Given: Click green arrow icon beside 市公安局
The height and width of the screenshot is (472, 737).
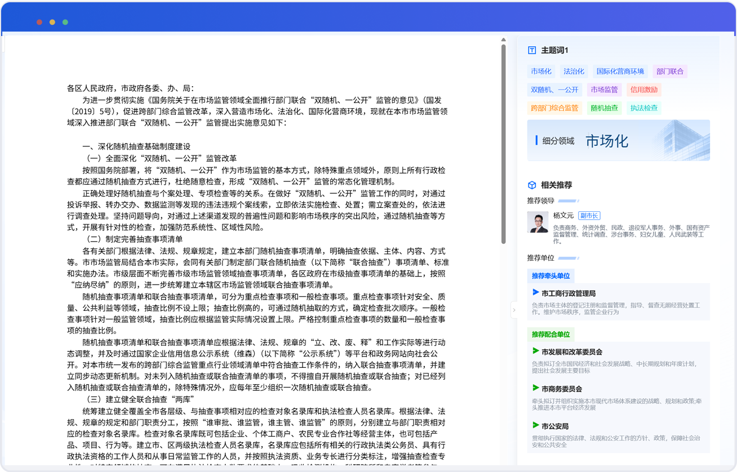Looking at the screenshot, I should tap(536, 425).
